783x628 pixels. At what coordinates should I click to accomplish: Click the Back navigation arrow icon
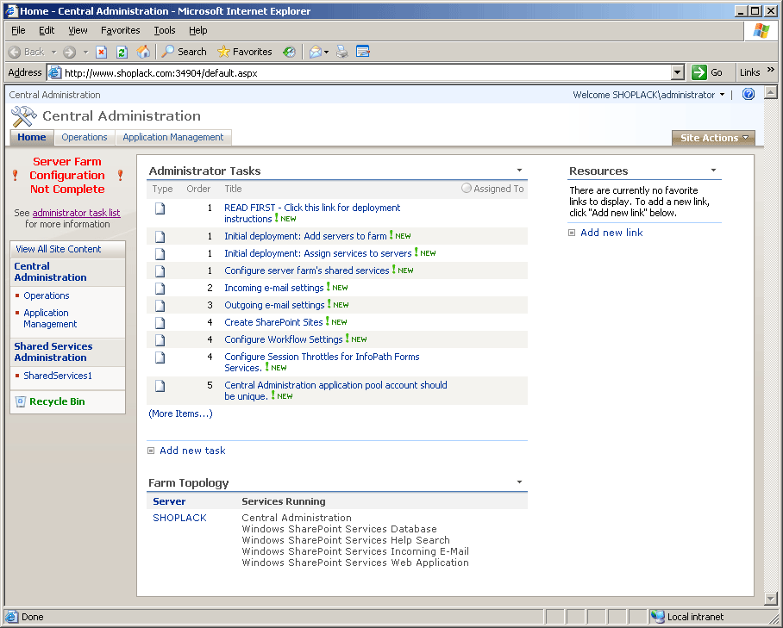point(15,52)
